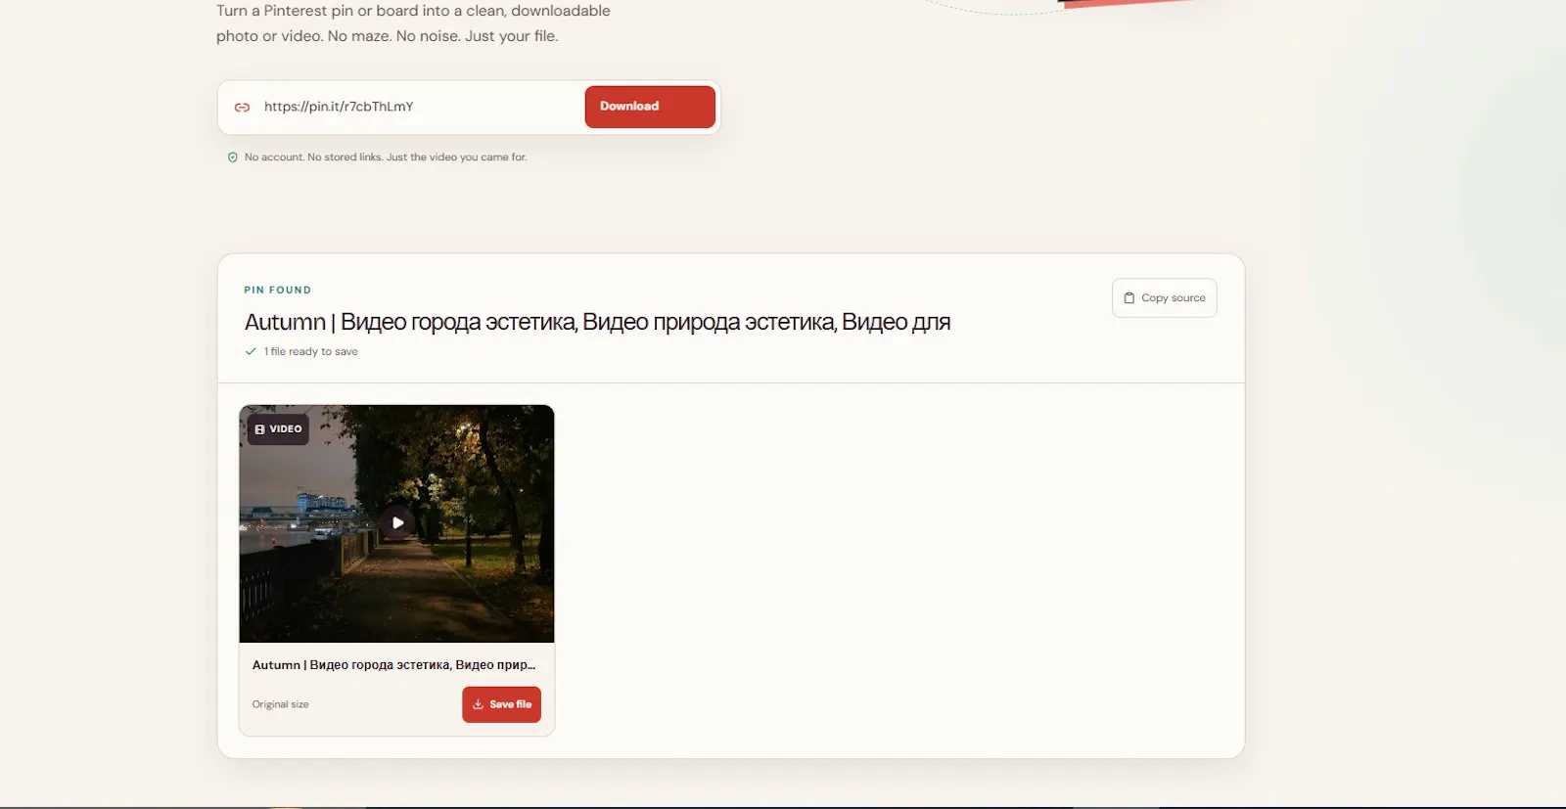Click "No account. No stored links" note
Image resolution: width=1566 pixels, height=809 pixels.
point(386,157)
